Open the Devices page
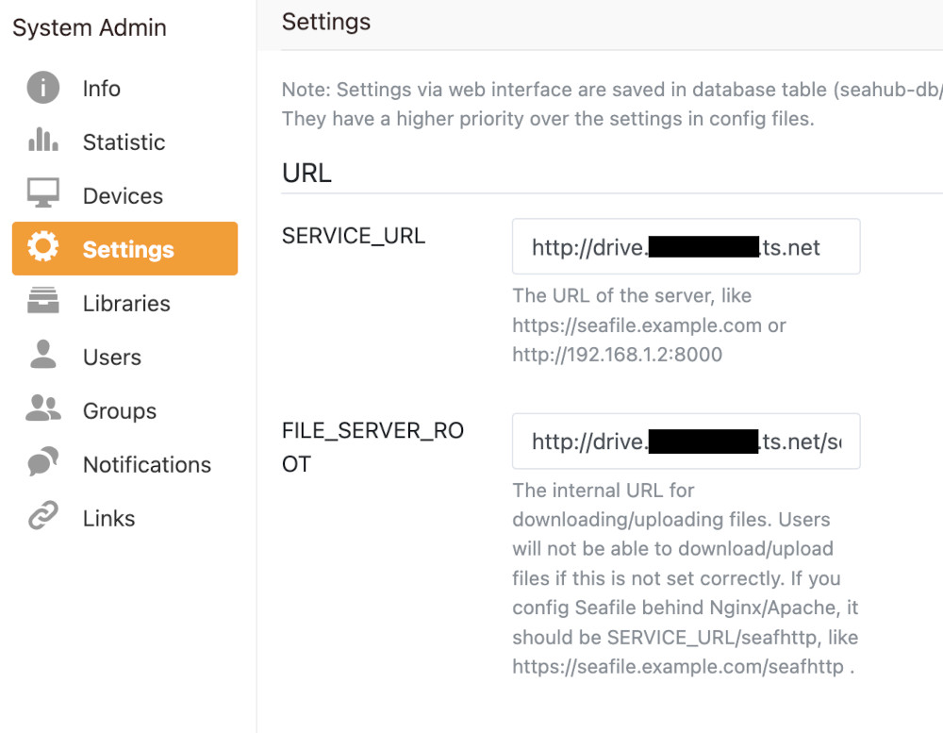 [123, 196]
